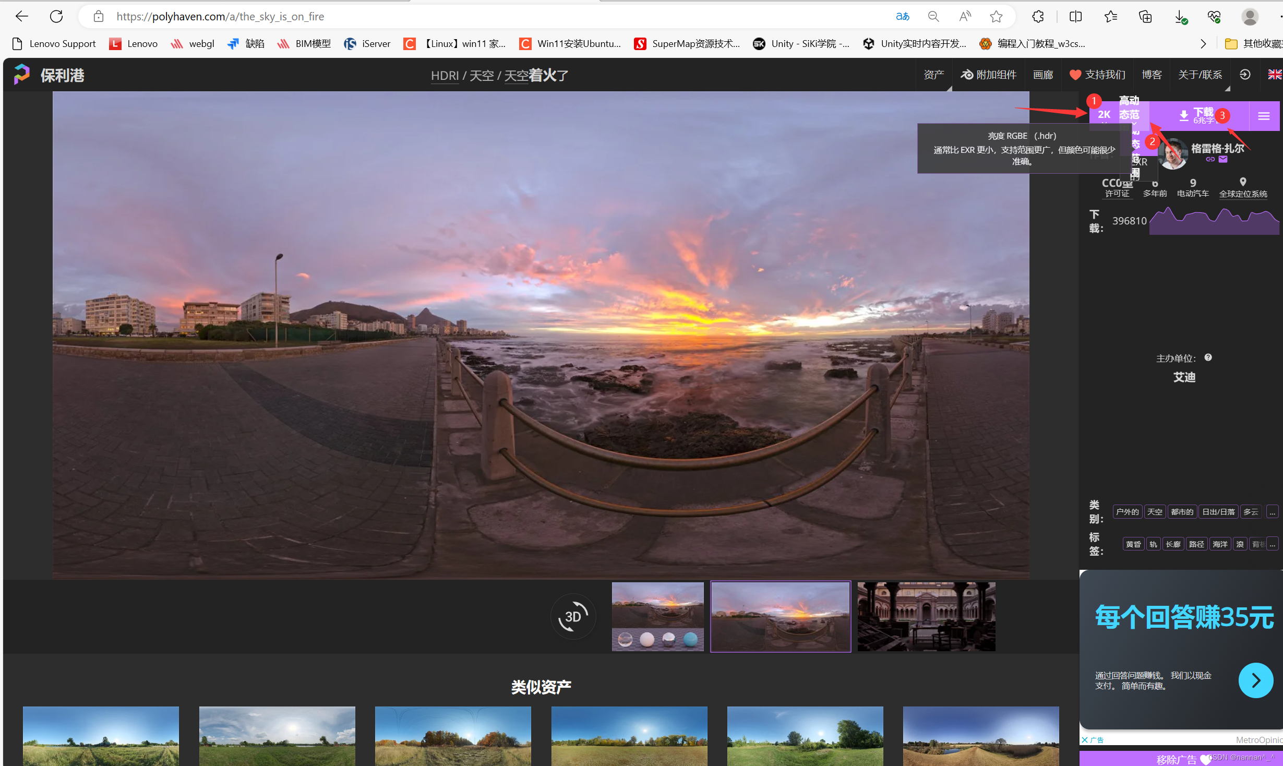Click the purple 下载 download button
Viewport: 1283px width, 766px height.
(x=1199, y=116)
